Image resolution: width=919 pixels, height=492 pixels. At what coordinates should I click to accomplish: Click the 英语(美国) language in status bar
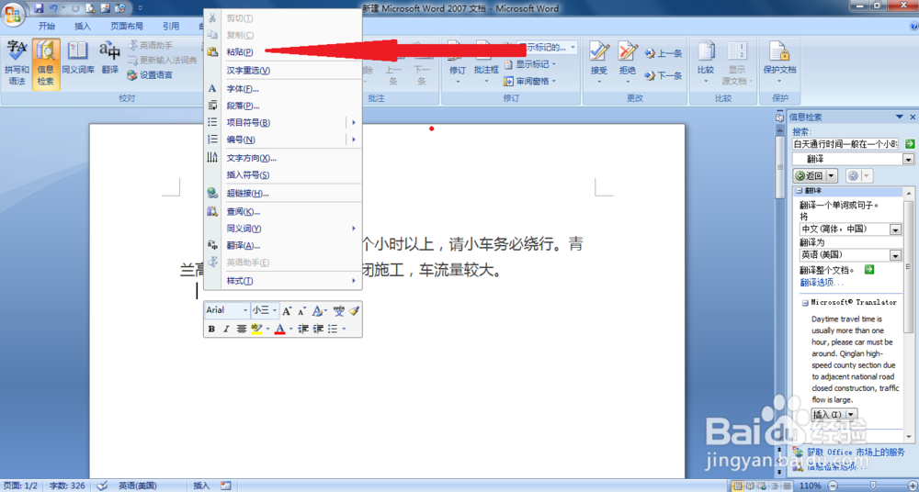(138, 486)
